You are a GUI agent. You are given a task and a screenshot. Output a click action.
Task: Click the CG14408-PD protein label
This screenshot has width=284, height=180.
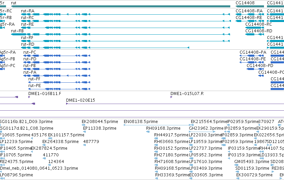pyautogui.click(x=260, y=66)
